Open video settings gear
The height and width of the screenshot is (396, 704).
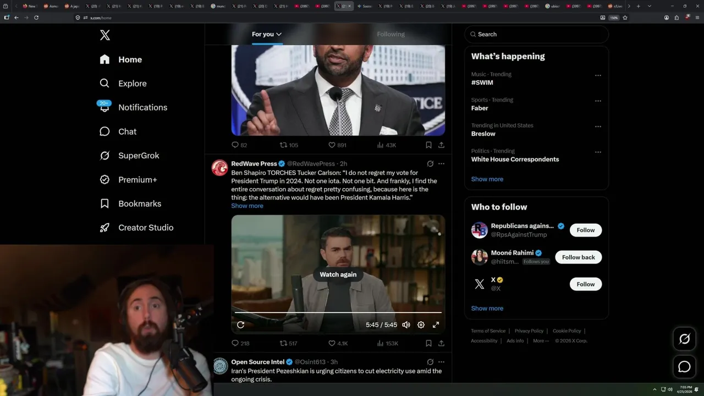coord(421,325)
